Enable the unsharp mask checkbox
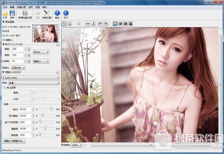This screenshot has width=224, height=154. tap(5, 88)
